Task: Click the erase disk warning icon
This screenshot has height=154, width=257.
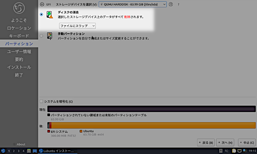Action: pyautogui.click(x=50, y=15)
